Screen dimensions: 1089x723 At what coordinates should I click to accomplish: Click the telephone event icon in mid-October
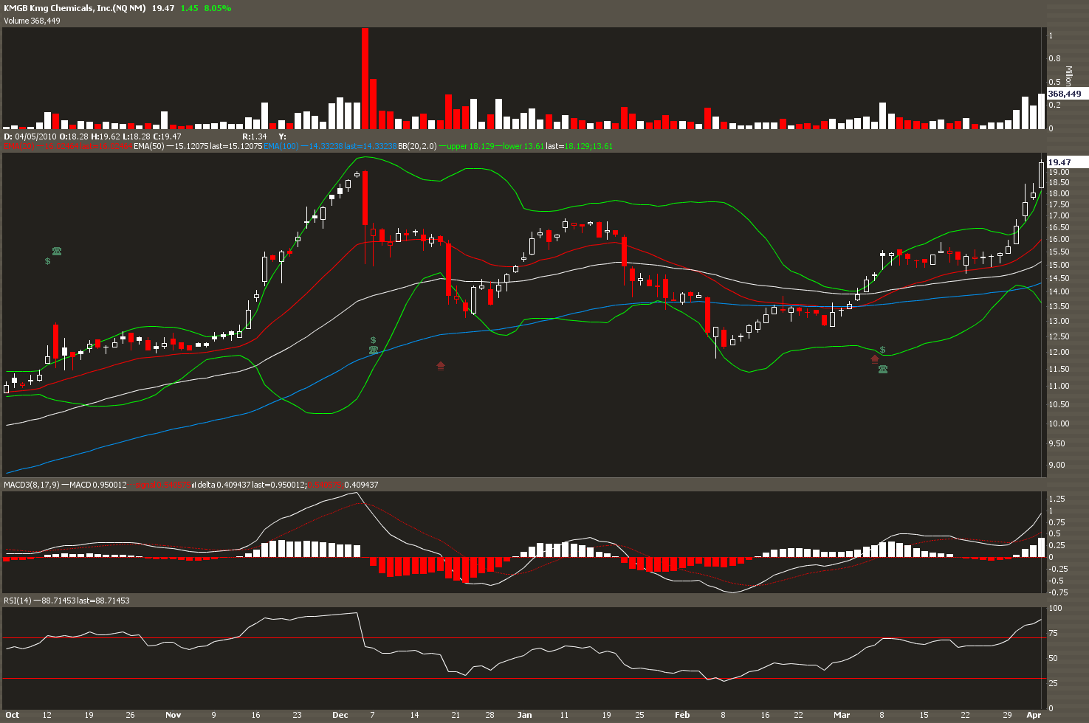pyautogui.click(x=57, y=252)
